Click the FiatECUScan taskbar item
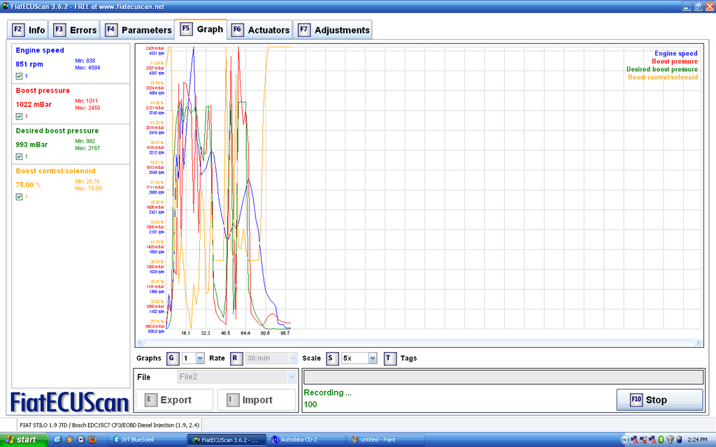The image size is (716, 447). [227, 440]
